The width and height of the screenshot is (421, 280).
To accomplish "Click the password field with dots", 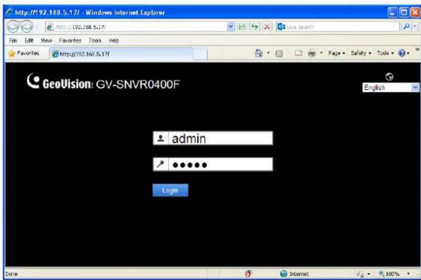I will tap(220, 165).
